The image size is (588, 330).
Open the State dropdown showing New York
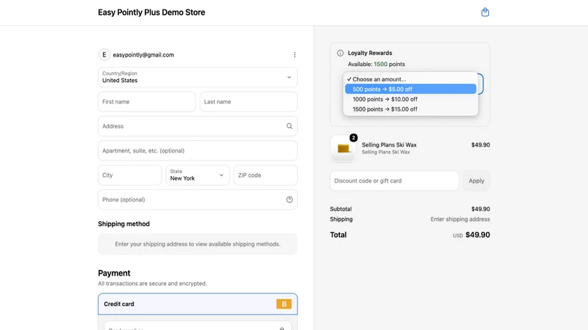198,175
